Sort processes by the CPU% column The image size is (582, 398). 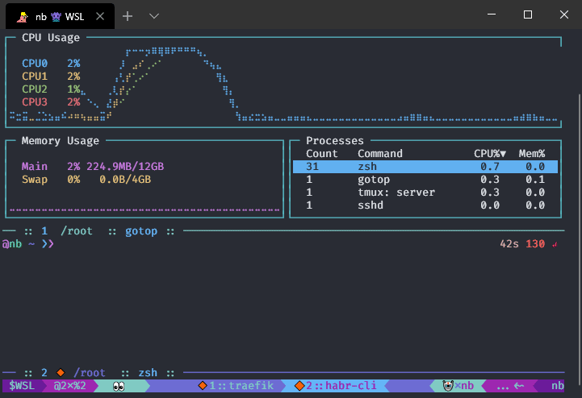[489, 153]
